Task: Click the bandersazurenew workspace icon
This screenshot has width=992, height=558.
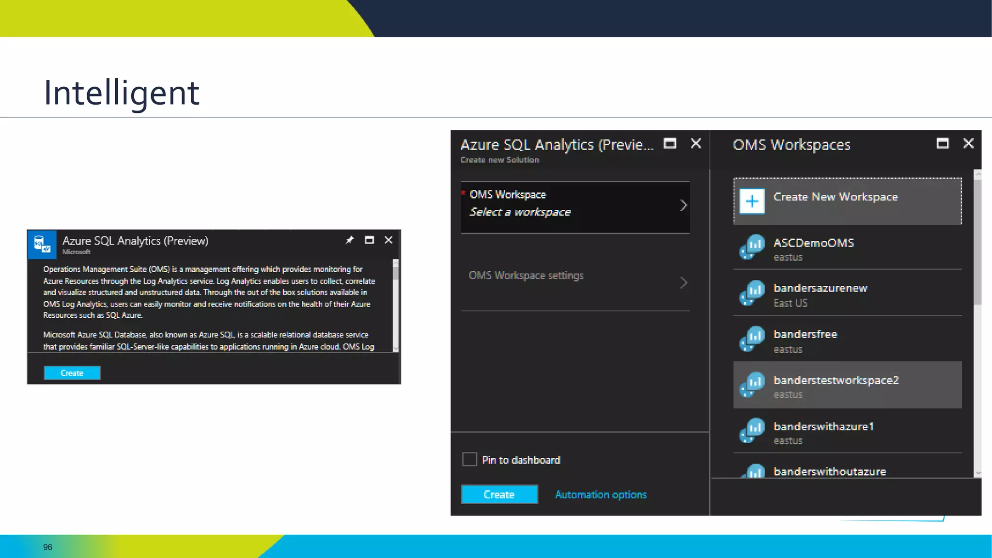Action: tap(752, 293)
